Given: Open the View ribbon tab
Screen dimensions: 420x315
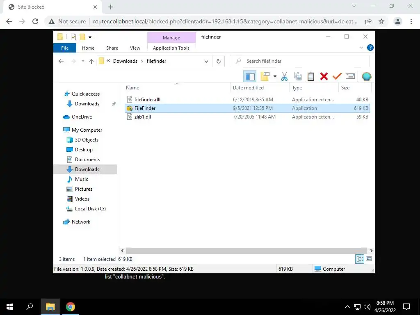Looking at the screenshot, I should coord(135,48).
